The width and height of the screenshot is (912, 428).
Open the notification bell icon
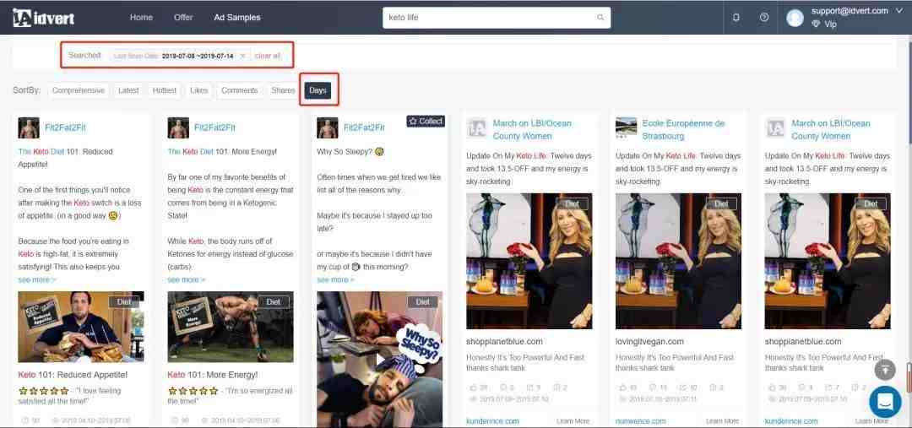(x=736, y=18)
